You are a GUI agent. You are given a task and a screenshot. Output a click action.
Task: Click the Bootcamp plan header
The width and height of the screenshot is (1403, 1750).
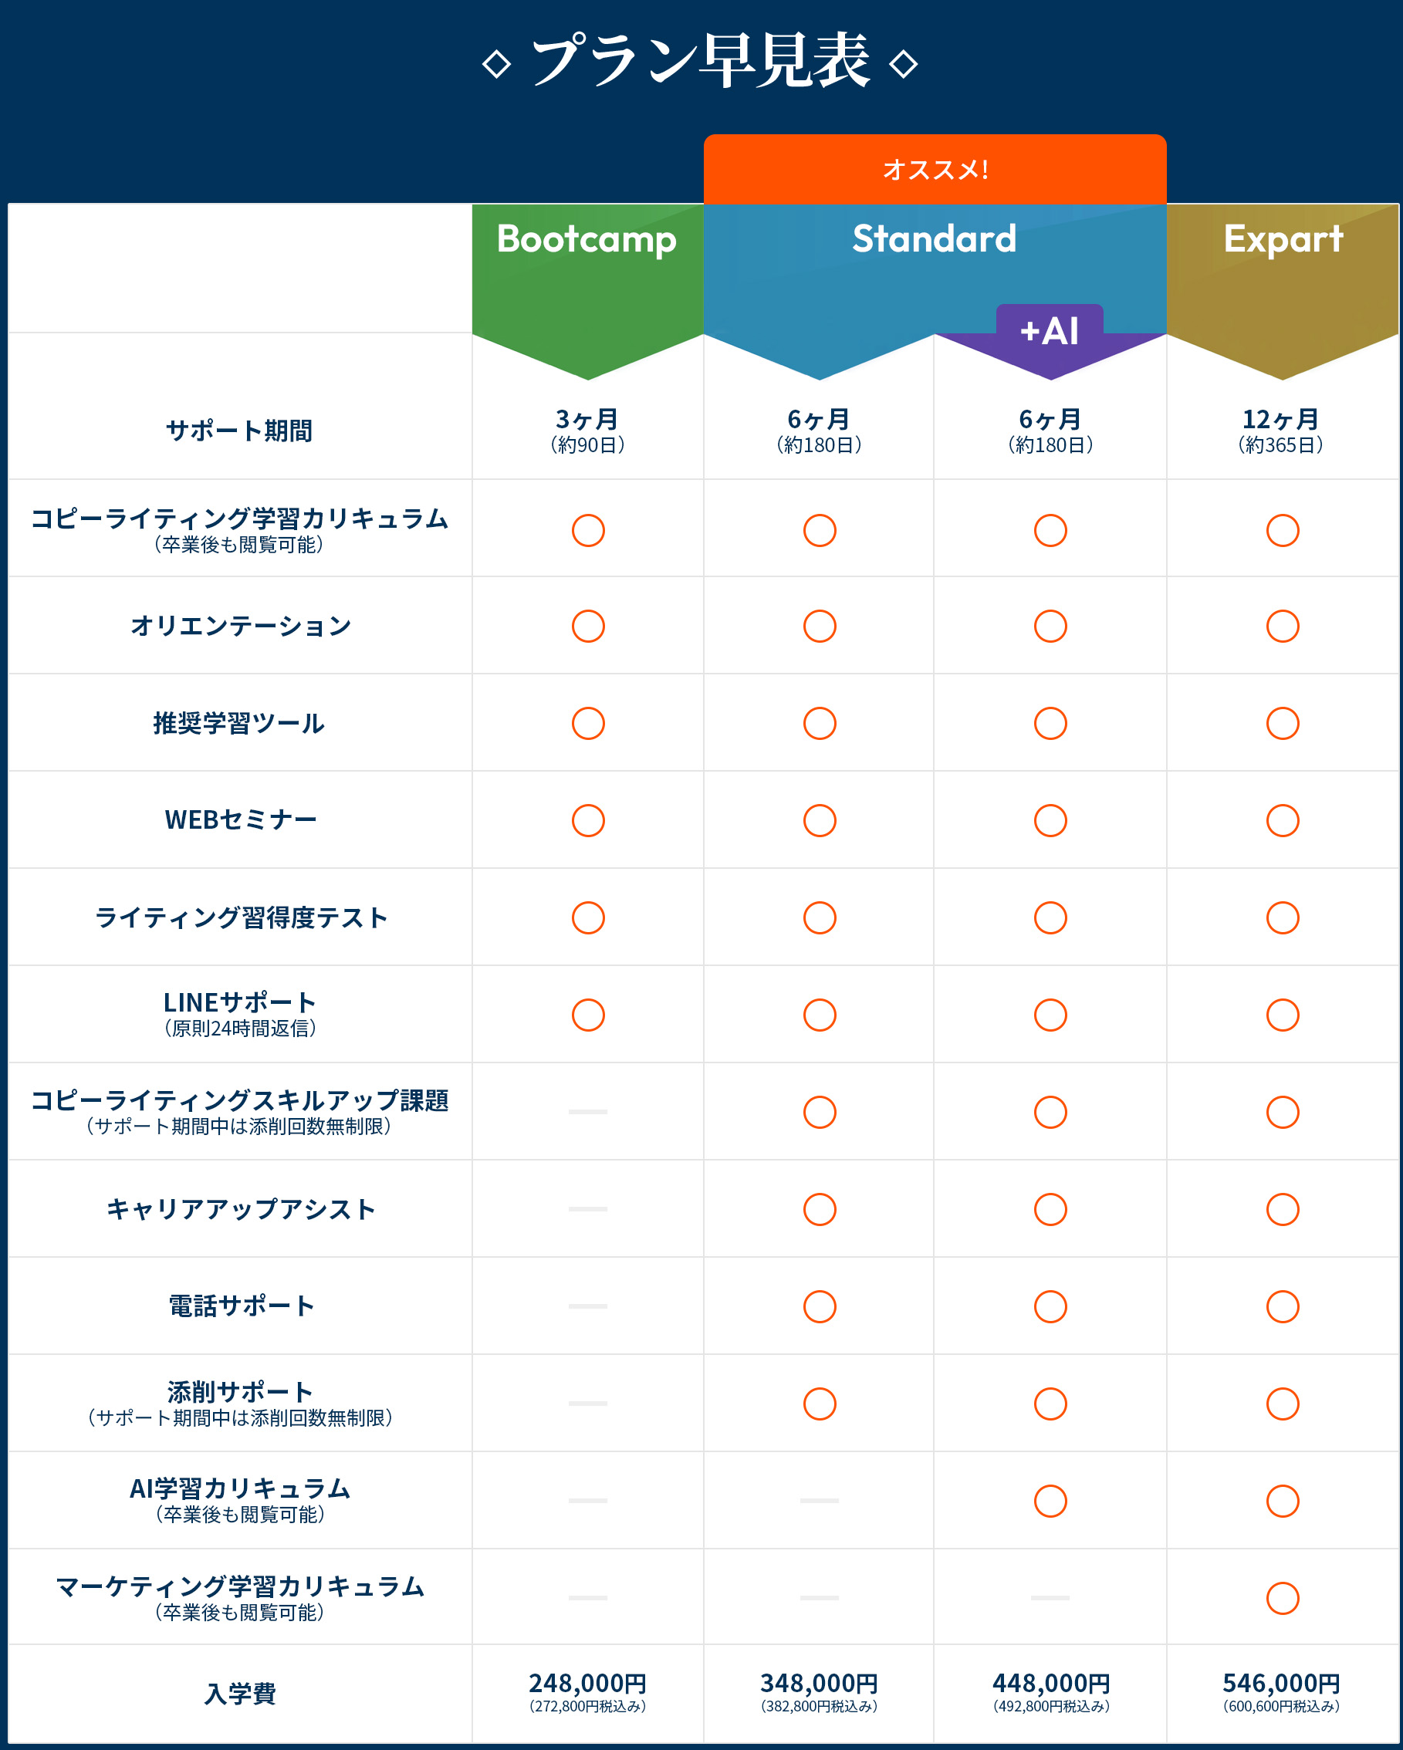pyautogui.click(x=587, y=239)
